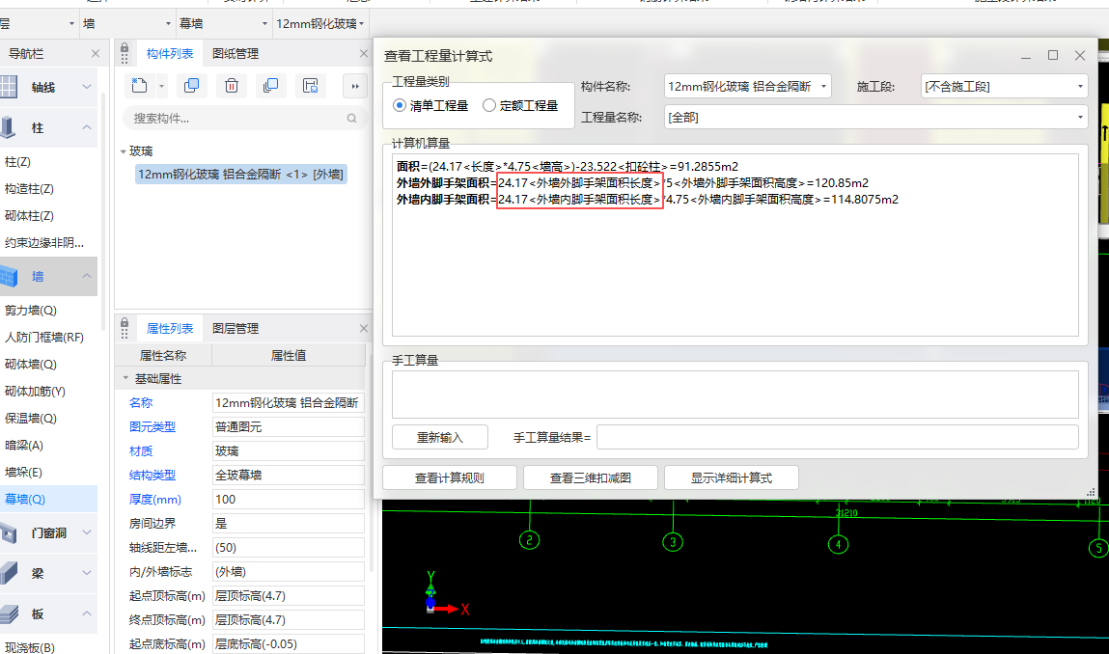The image size is (1109, 654).
Task: Click the 梁 beam icon in navigation
Action: click(9, 573)
